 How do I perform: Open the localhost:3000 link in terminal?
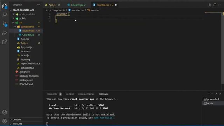click(89, 105)
